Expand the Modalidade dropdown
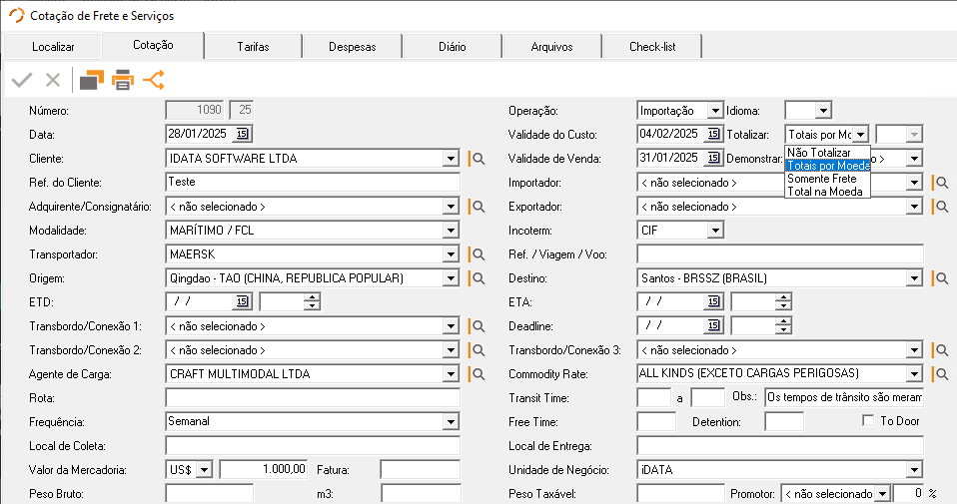 pyautogui.click(x=451, y=231)
